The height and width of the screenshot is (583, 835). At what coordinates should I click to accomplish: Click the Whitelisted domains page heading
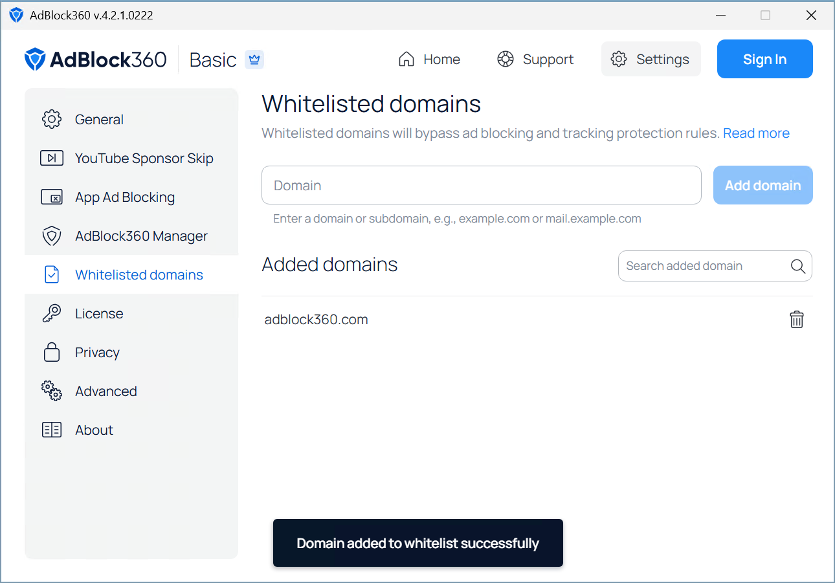coord(372,104)
